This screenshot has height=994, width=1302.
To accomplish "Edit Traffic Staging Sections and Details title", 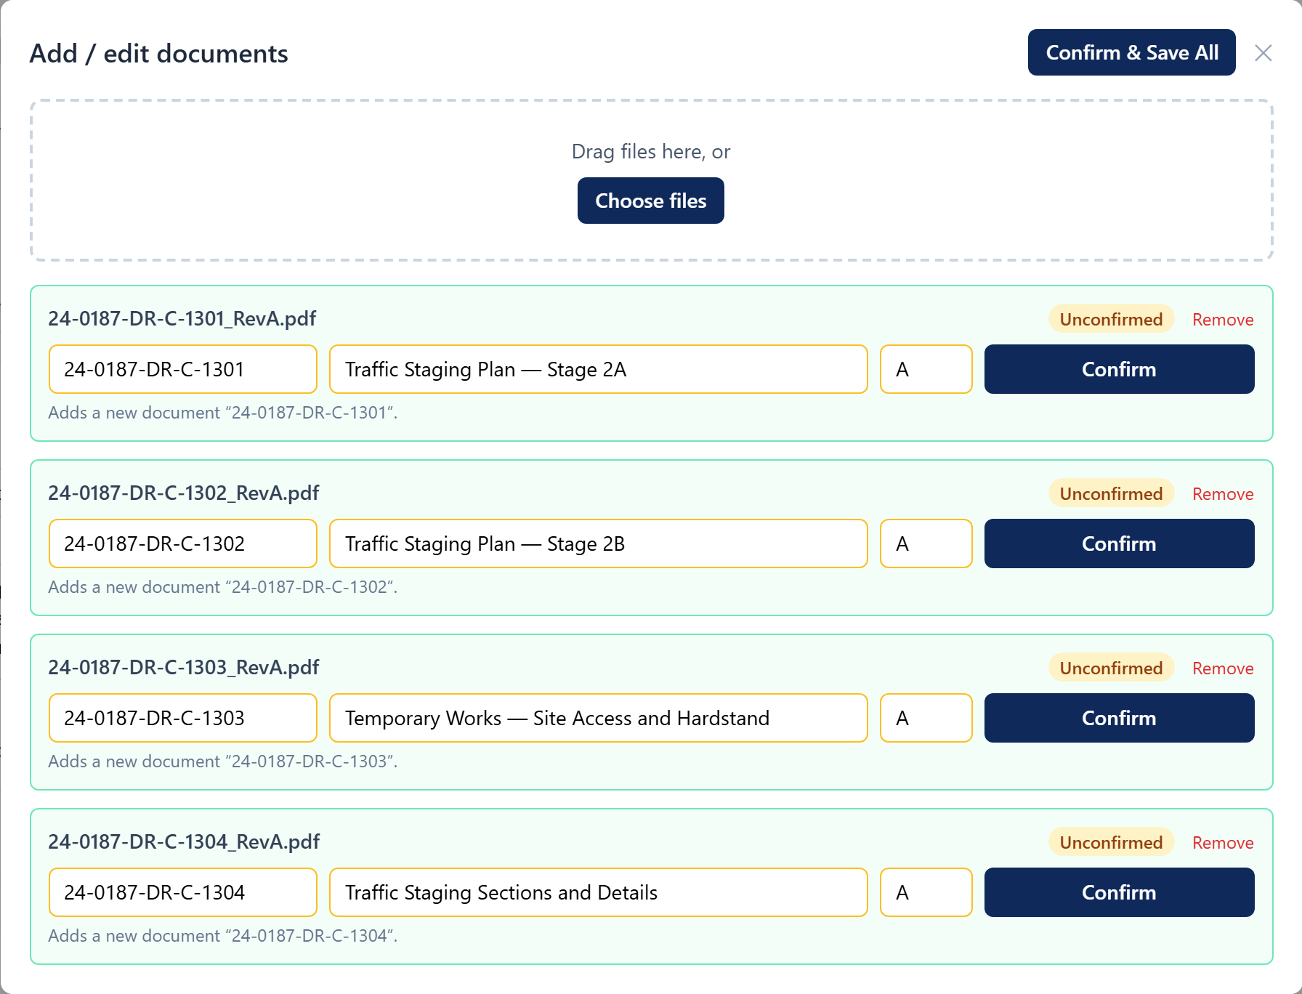I will [x=599, y=892].
